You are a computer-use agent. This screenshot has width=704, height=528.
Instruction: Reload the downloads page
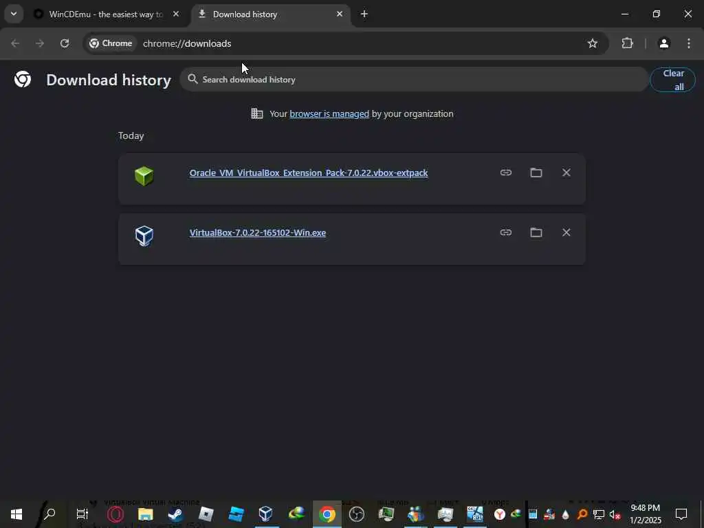(65, 43)
